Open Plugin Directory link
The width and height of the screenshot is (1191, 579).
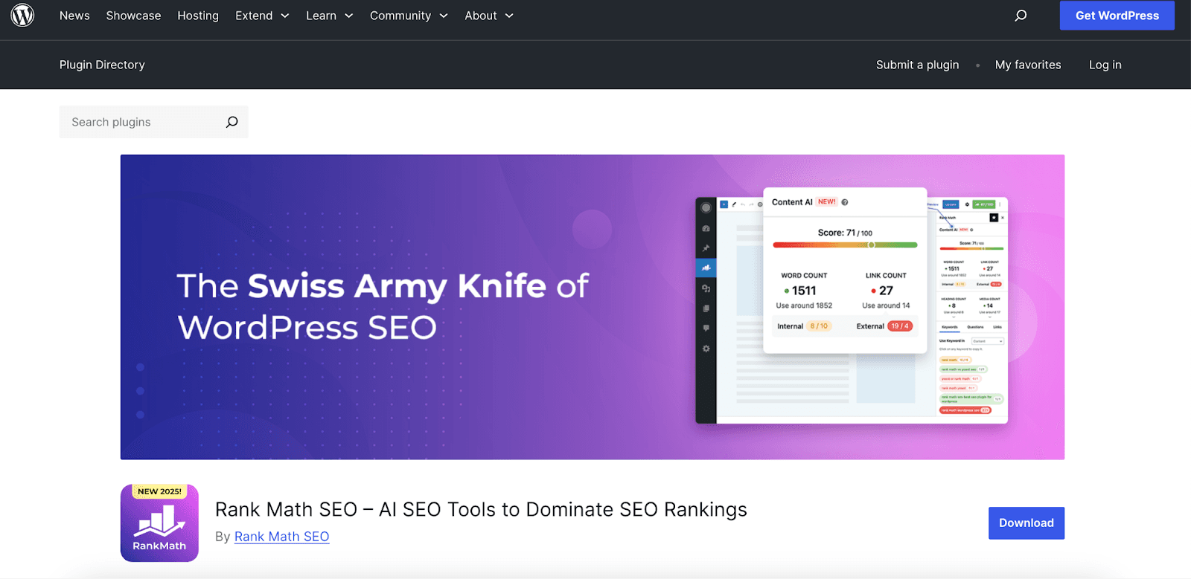click(102, 65)
